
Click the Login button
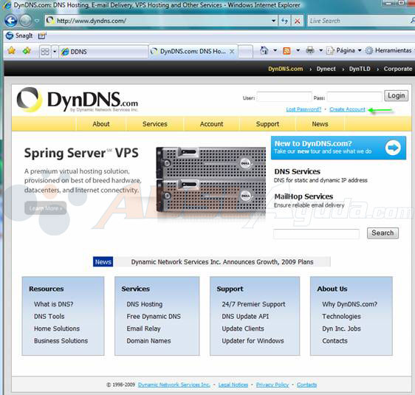396,95
